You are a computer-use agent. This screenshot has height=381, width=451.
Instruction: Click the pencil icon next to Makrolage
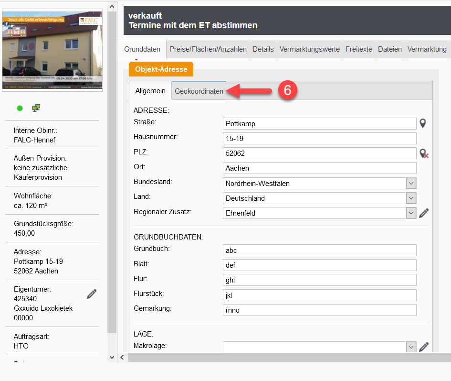(x=424, y=347)
